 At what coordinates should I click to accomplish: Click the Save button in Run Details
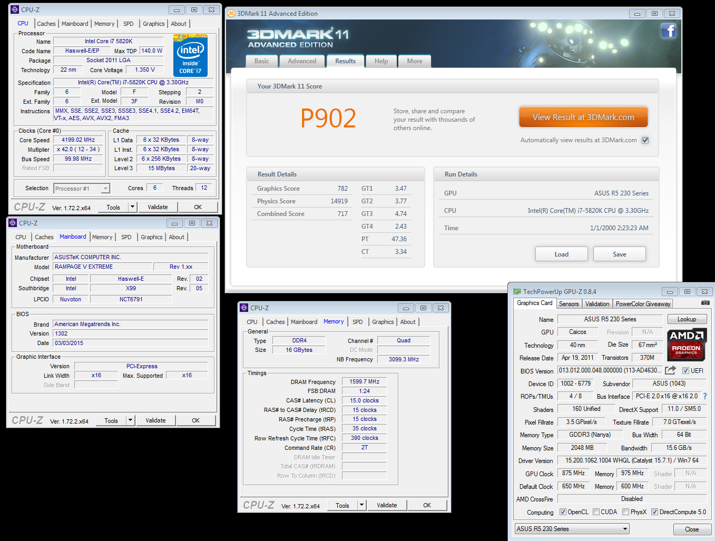620,254
